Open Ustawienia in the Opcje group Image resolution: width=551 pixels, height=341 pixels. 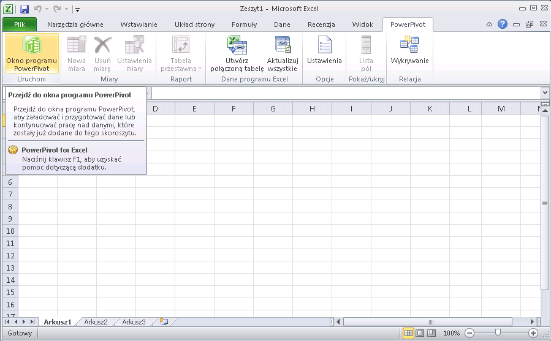[x=324, y=53]
